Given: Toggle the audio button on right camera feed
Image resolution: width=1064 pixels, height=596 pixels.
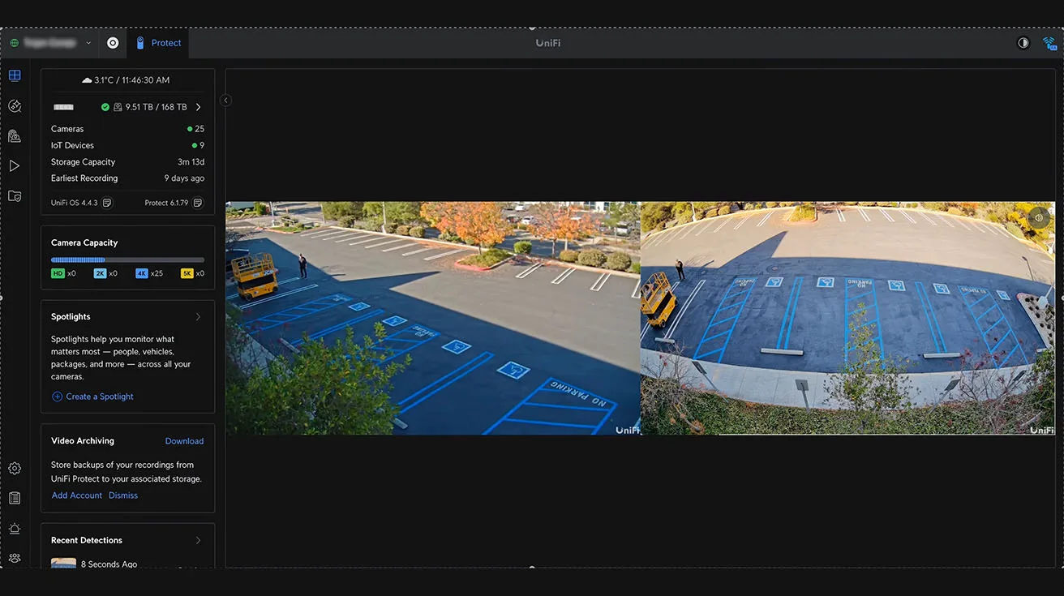Looking at the screenshot, I should (1039, 217).
